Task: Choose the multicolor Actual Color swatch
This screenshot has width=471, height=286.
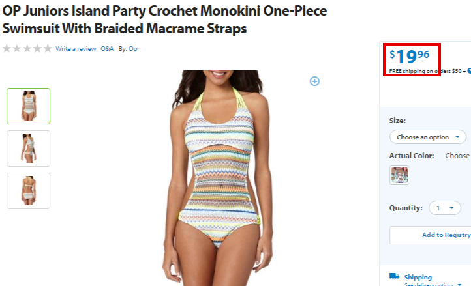Action: [x=399, y=175]
